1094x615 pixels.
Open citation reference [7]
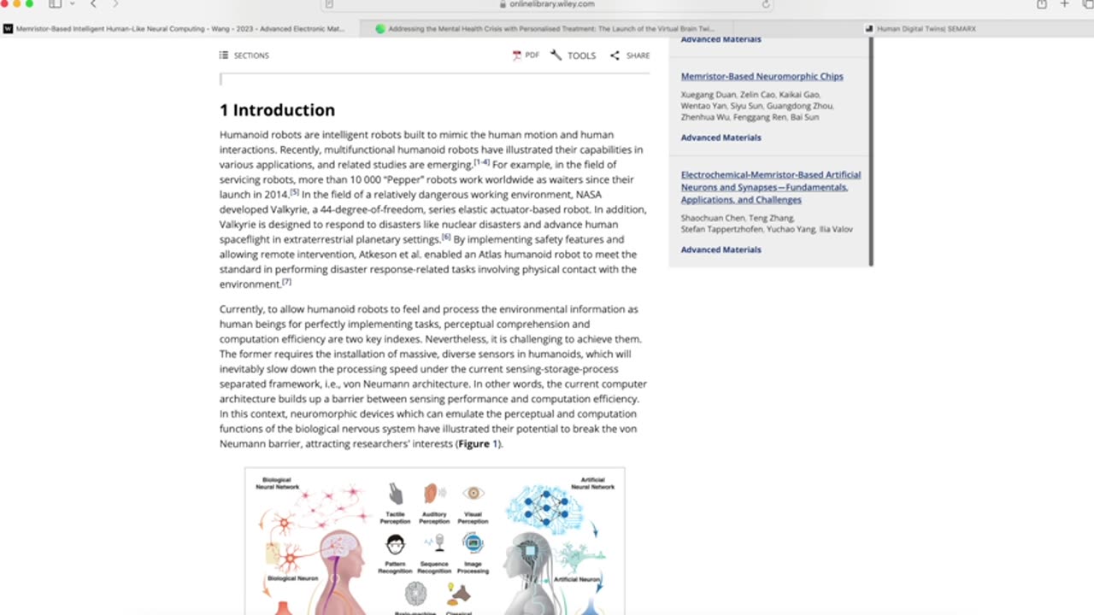[x=286, y=282]
